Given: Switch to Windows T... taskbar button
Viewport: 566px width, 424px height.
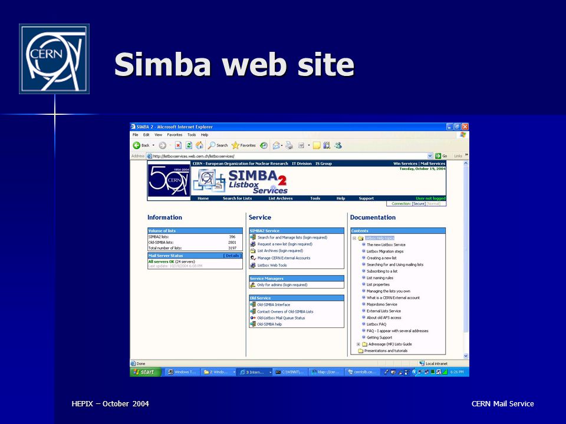Looking at the screenshot, I should point(182,372).
